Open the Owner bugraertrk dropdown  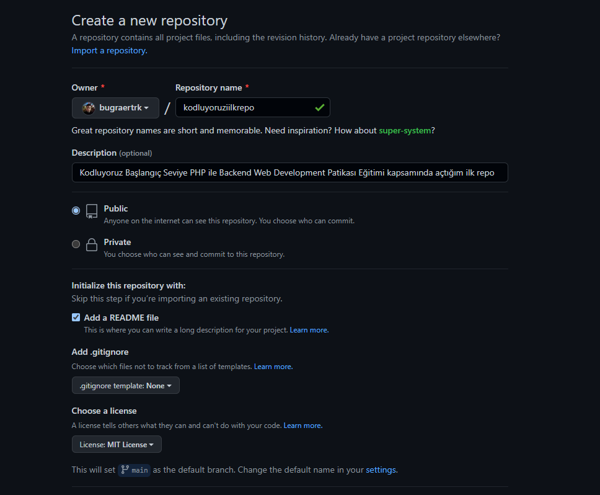[115, 108]
